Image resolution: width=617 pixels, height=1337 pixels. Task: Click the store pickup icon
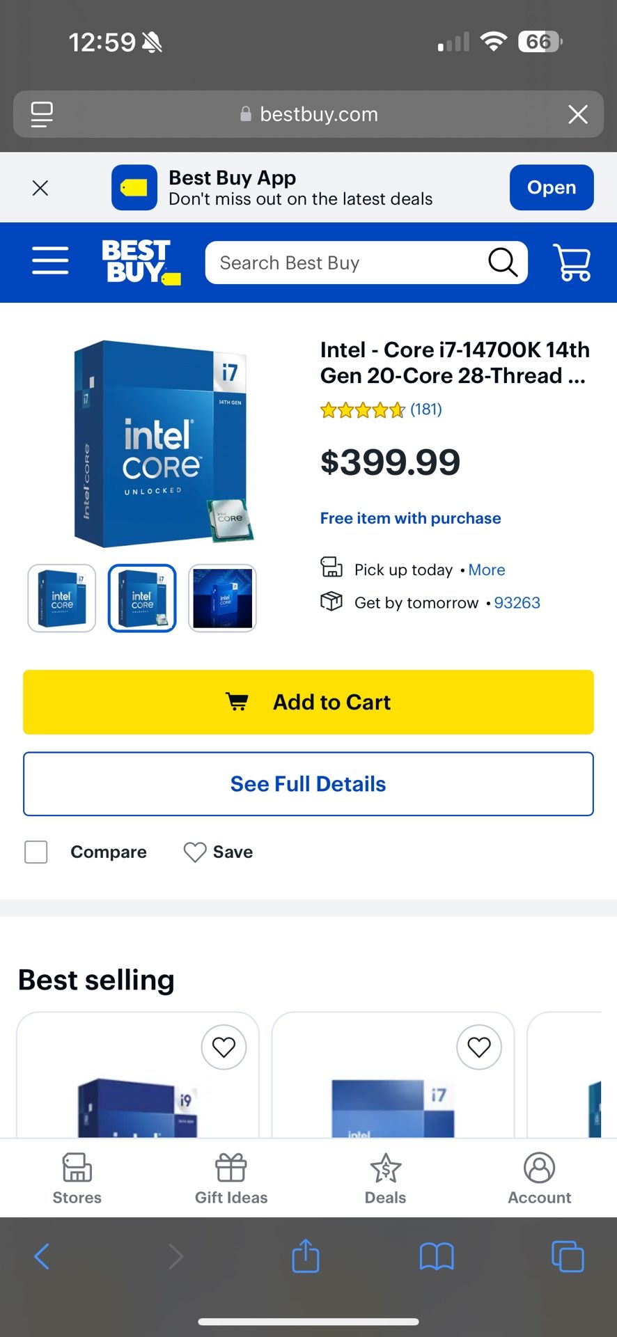pos(332,568)
